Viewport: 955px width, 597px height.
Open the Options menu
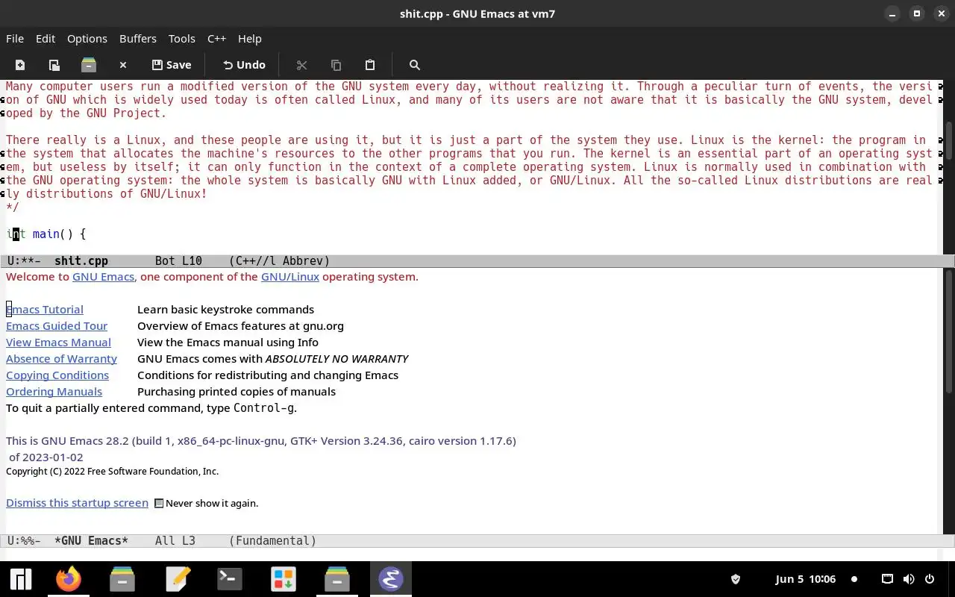[x=87, y=38]
